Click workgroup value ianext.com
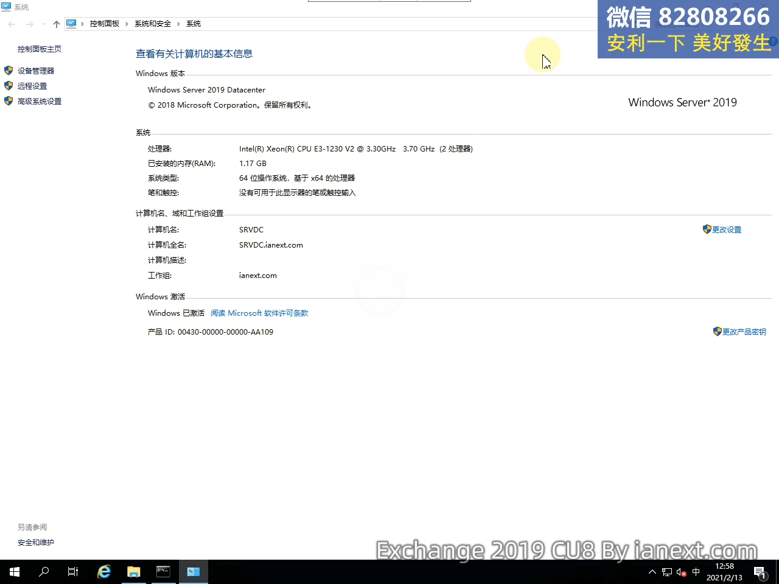779x584 pixels. click(258, 276)
